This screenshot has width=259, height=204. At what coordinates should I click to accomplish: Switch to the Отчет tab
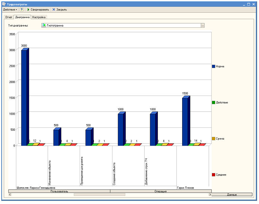pyautogui.click(x=9, y=17)
